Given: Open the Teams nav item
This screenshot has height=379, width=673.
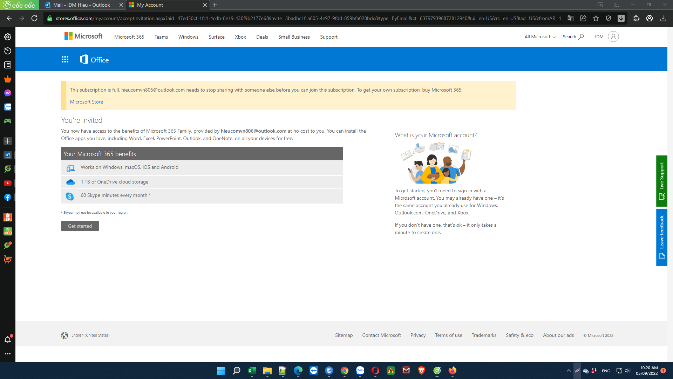Looking at the screenshot, I should [161, 37].
